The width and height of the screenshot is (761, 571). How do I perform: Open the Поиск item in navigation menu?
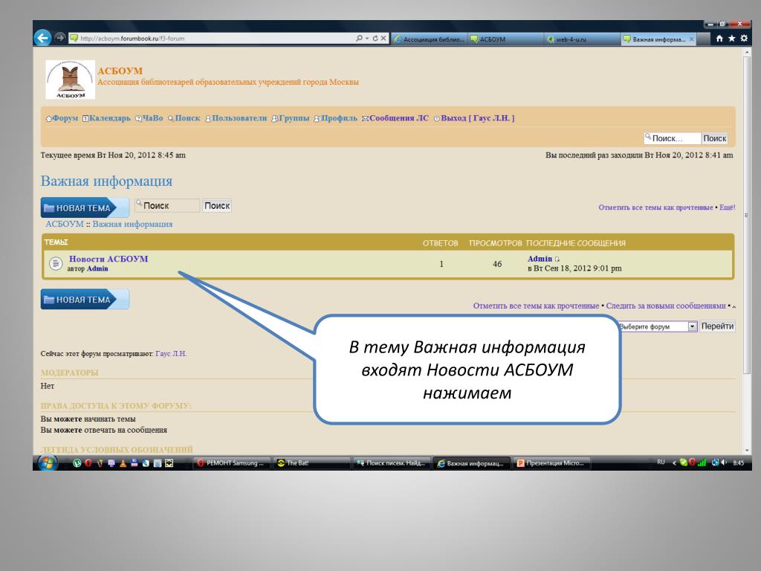(x=184, y=118)
